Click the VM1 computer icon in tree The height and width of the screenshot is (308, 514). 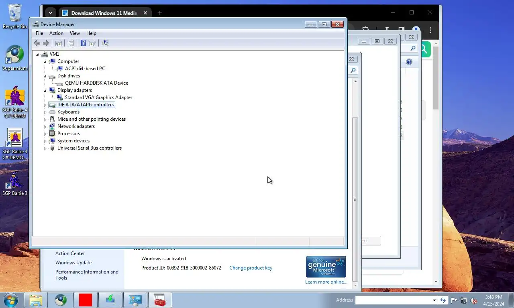44,54
